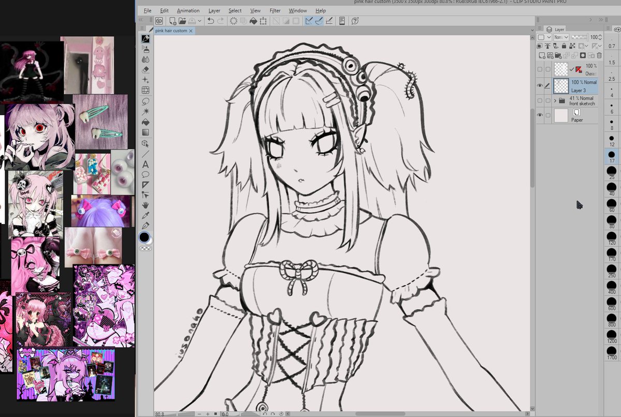Open the Filter menu

[275, 11]
